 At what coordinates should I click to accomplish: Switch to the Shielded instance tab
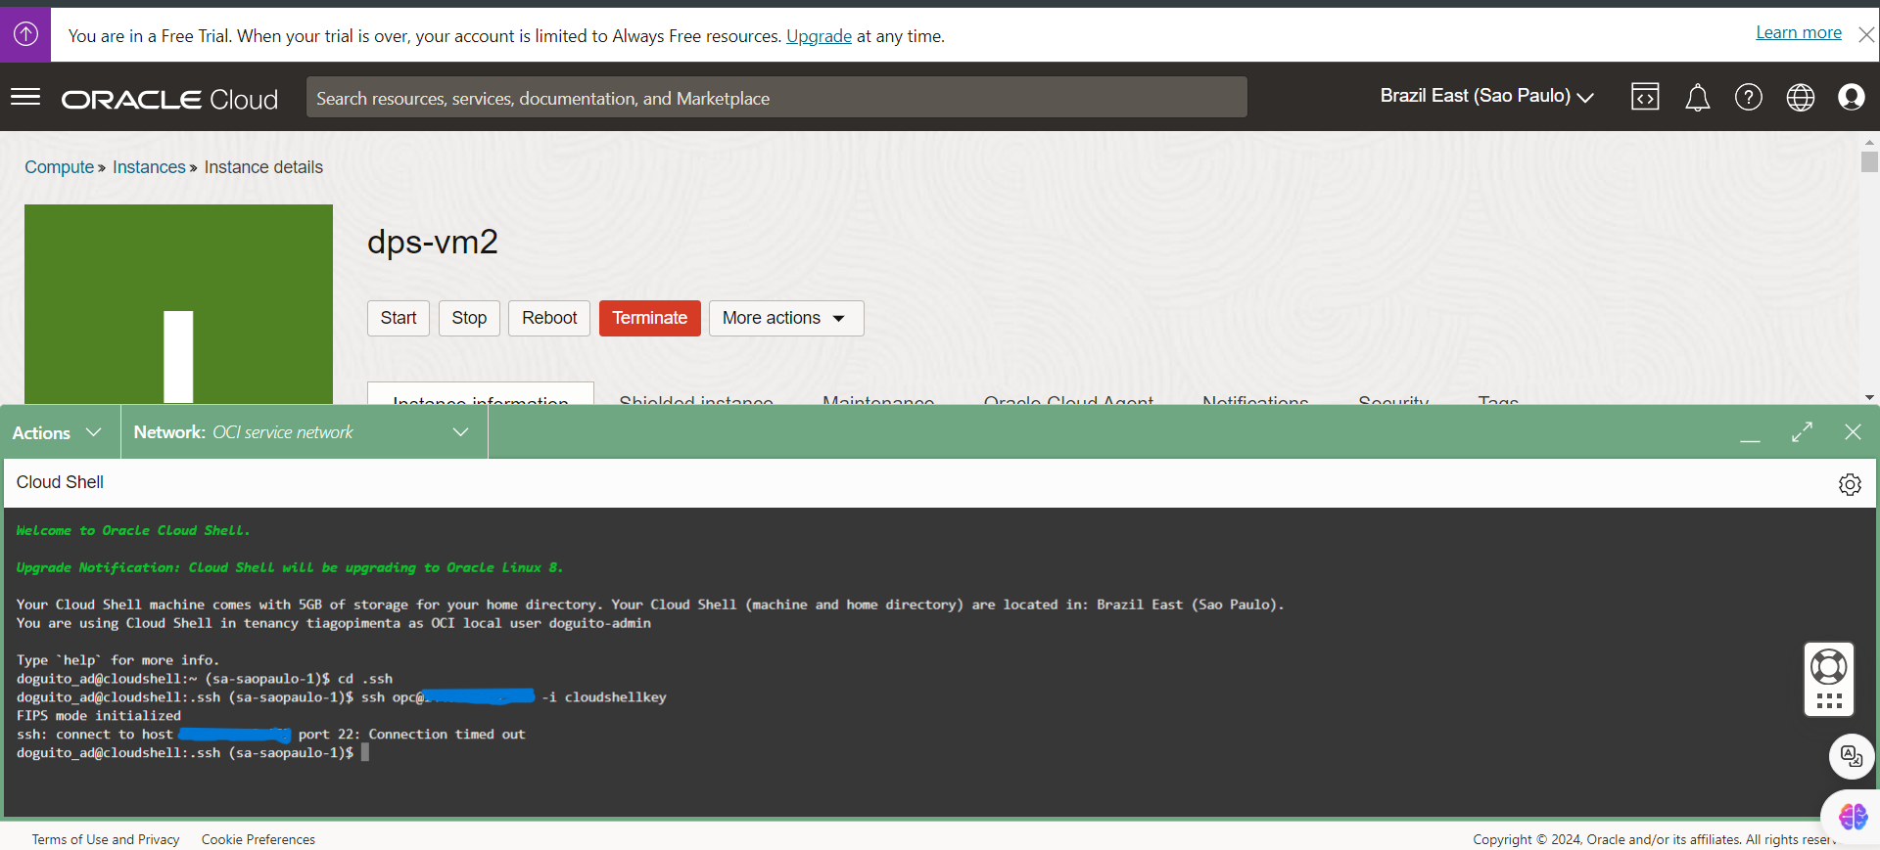696,398
